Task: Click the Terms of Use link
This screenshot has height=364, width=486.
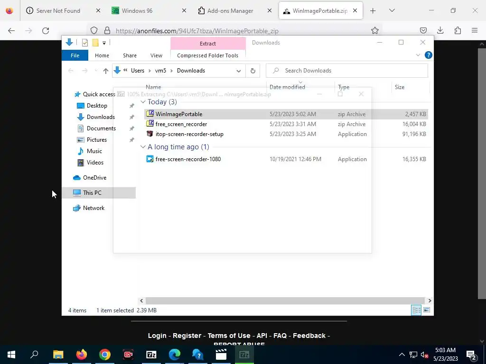Action: pyautogui.click(x=229, y=336)
